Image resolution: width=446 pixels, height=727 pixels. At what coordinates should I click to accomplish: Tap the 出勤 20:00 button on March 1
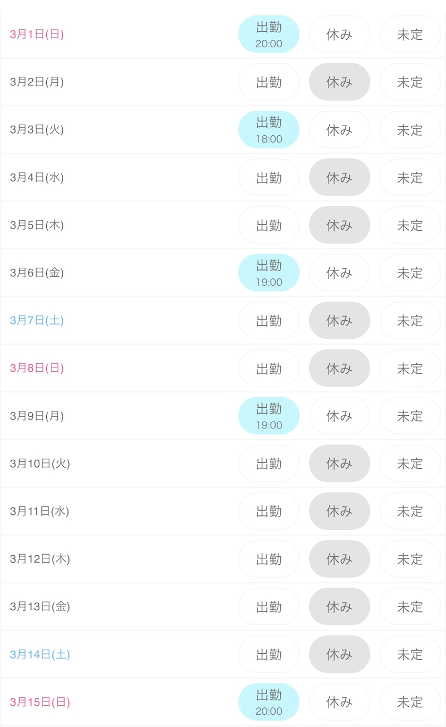click(269, 34)
